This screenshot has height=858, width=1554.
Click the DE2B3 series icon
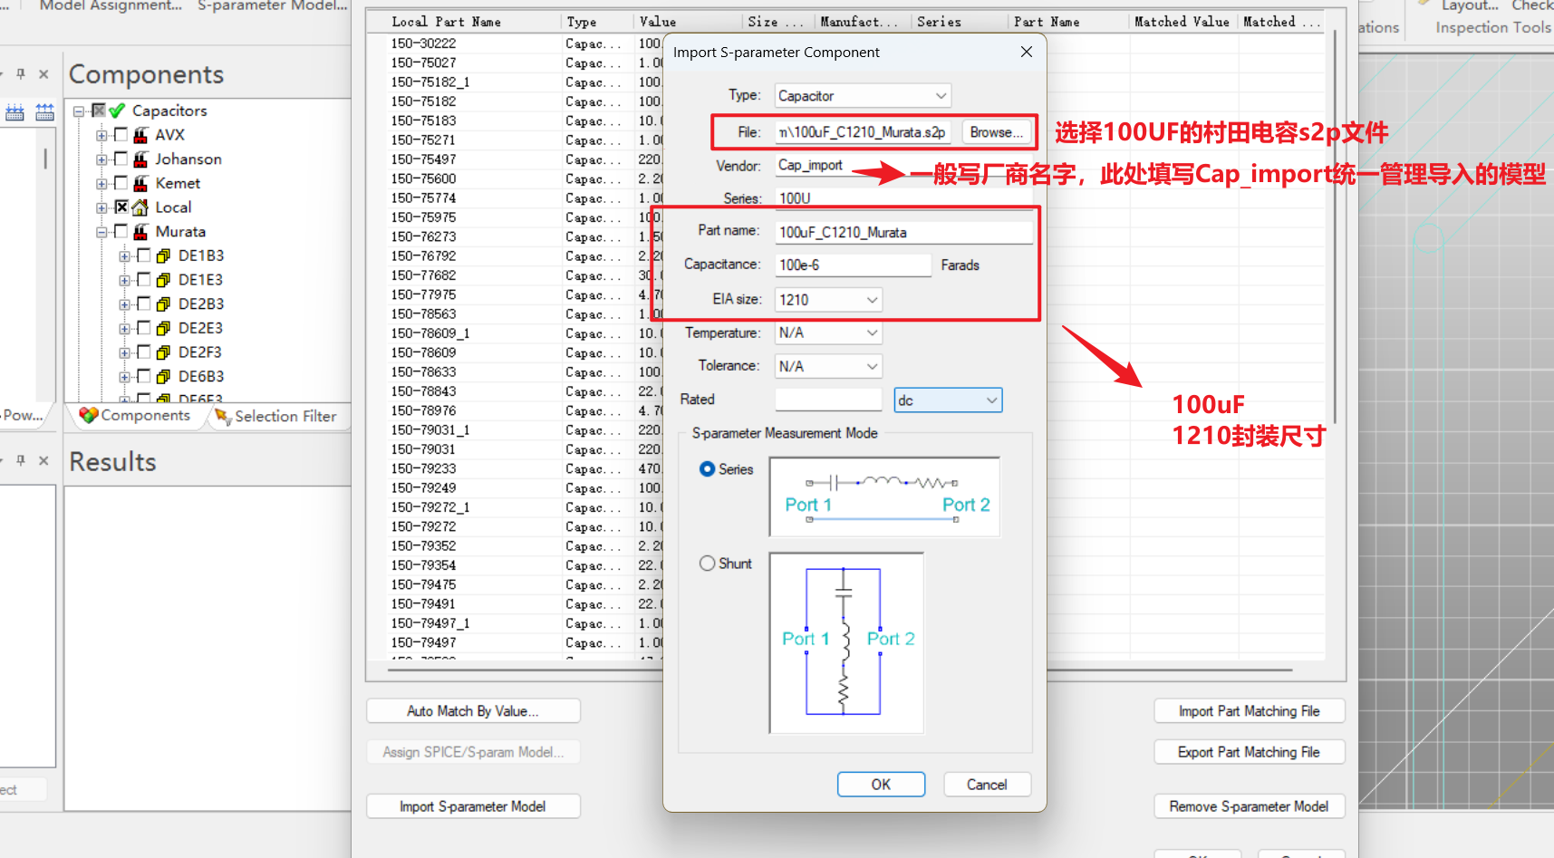pyautogui.click(x=163, y=304)
